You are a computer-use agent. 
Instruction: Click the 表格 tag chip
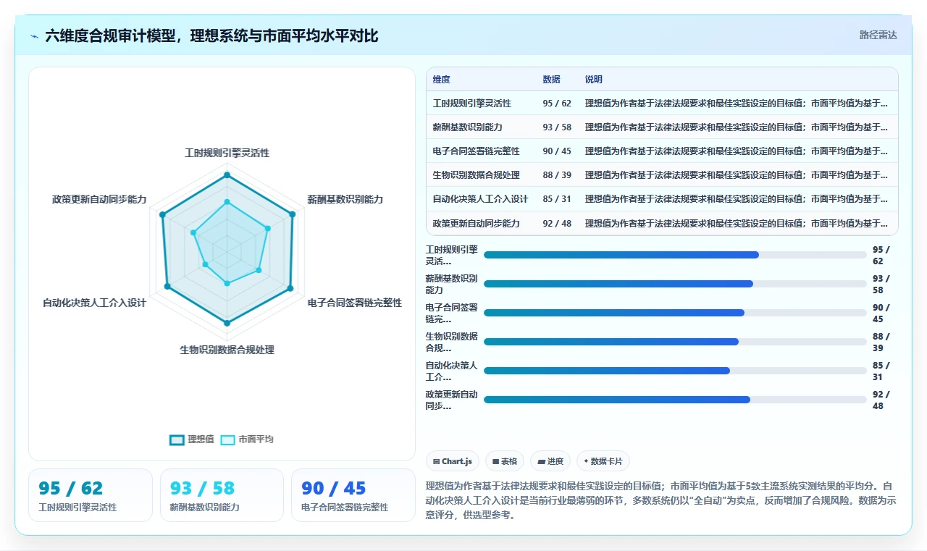(x=505, y=461)
